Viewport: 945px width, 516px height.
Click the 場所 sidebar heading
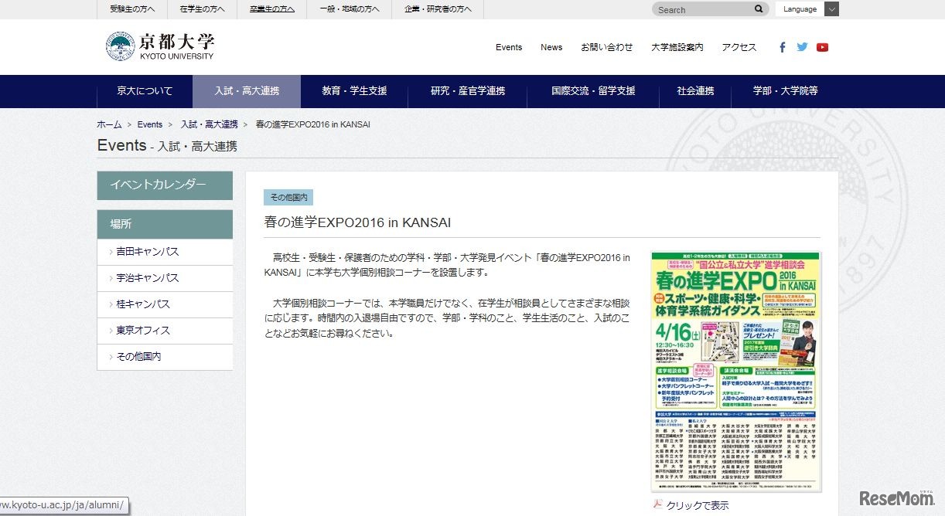pos(165,224)
